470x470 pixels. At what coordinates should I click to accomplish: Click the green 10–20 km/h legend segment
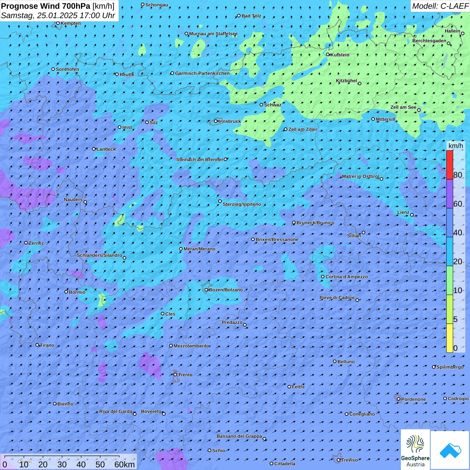click(x=450, y=280)
